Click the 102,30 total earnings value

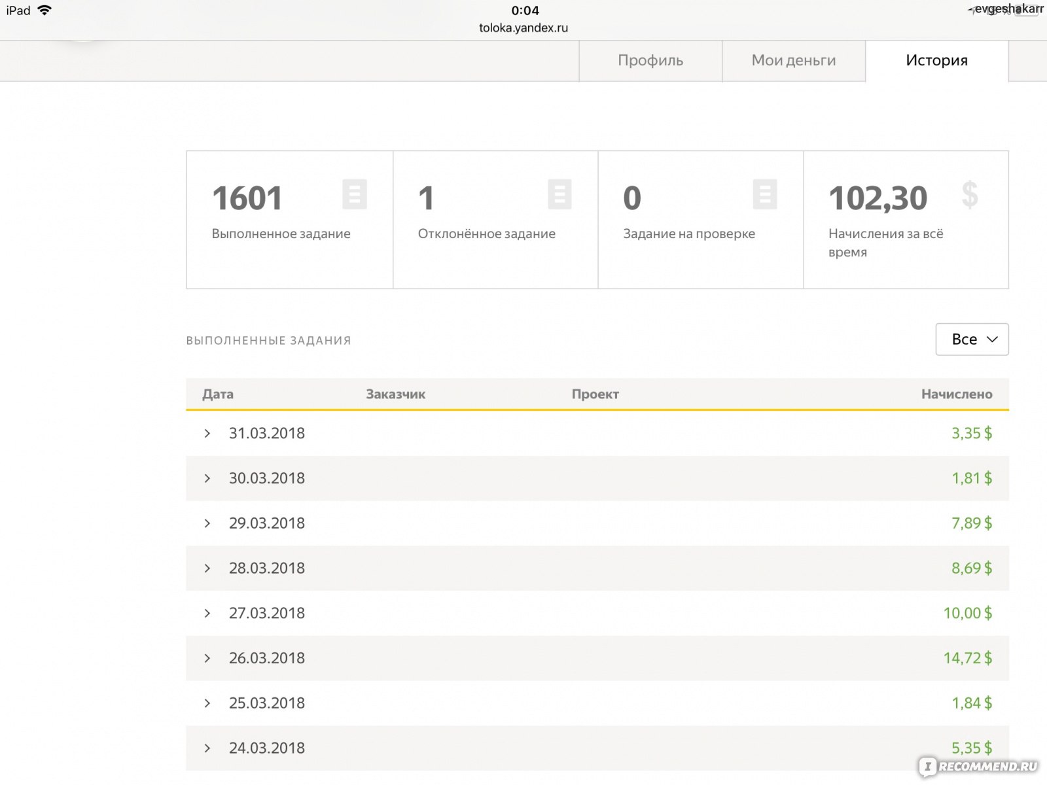[x=878, y=198]
